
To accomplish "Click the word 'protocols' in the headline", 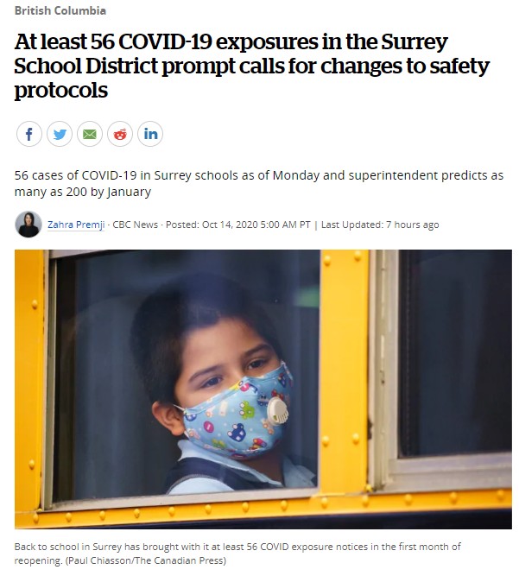I will coord(61,91).
